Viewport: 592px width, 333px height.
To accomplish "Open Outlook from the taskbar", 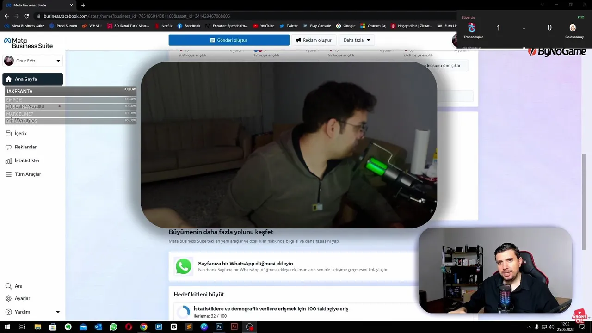I will (x=98, y=327).
